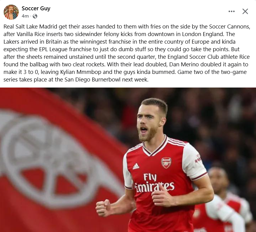256x232 pixels.
Task: Click the Adidas logo on the shirt
Action: [x=136, y=166]
